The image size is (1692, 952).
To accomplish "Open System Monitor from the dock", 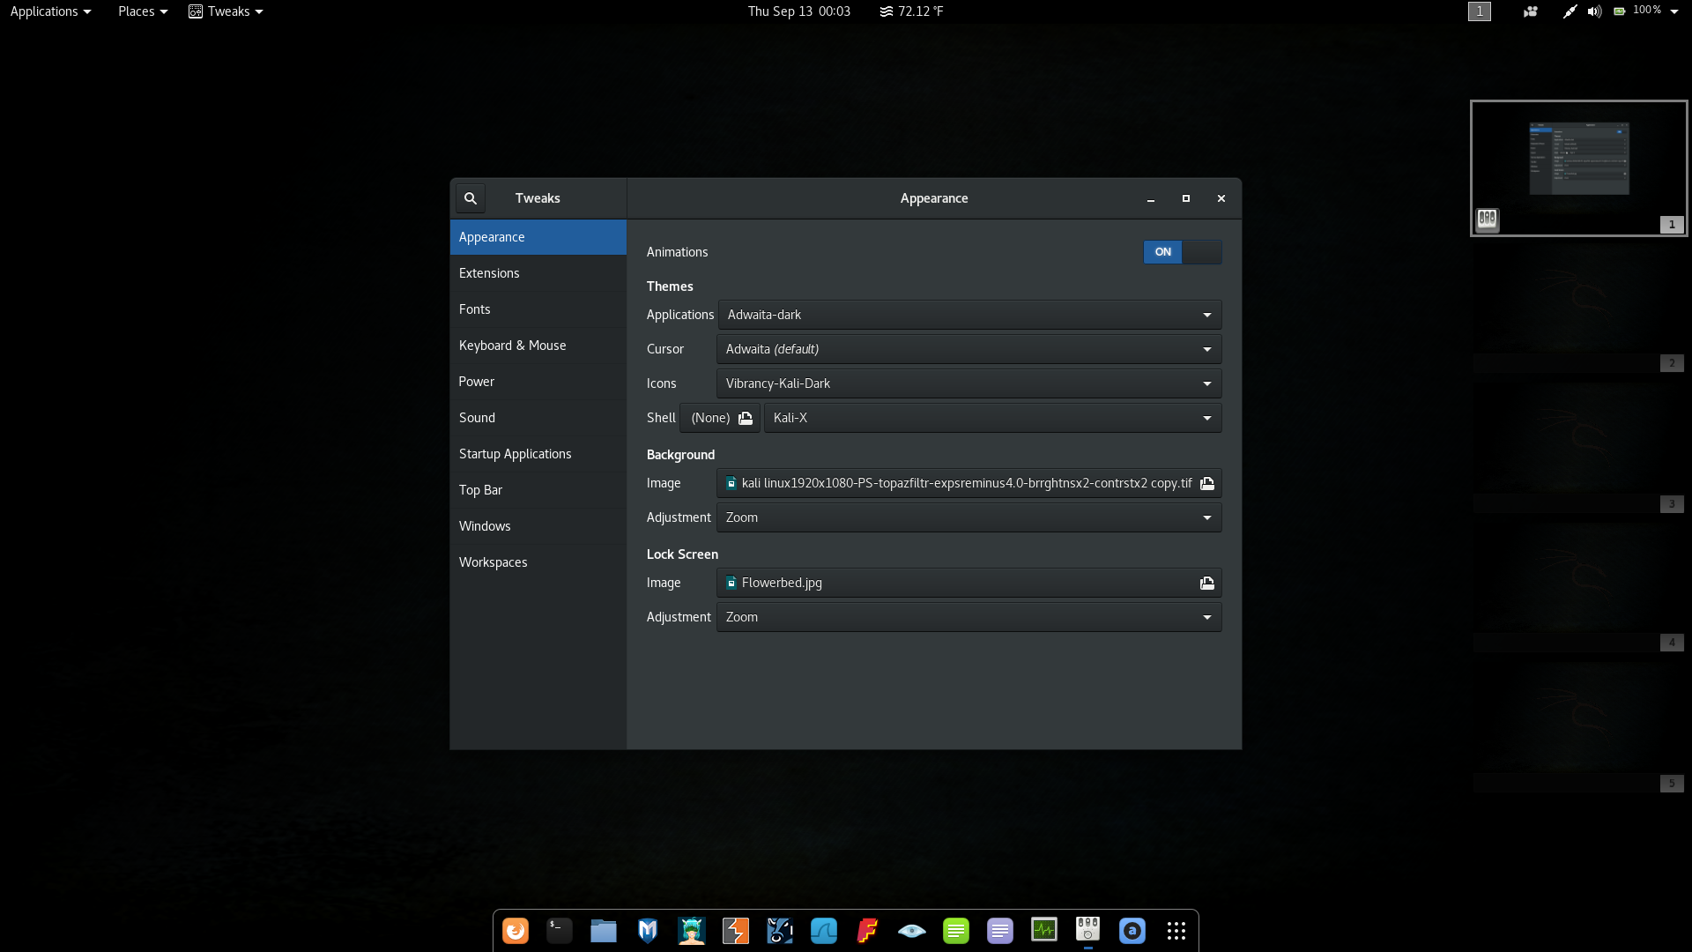I will [1044, 931].
